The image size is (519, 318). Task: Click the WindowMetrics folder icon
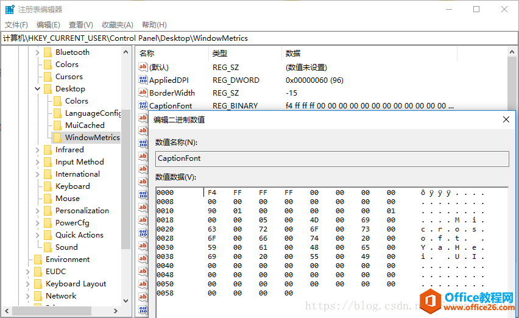tap(58, 138)
